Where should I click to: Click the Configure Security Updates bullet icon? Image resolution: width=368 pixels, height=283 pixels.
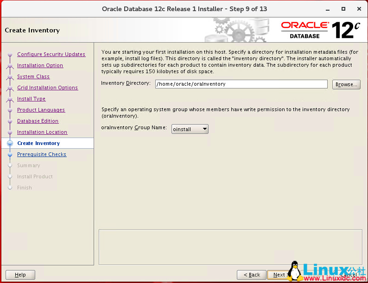click(10, 54)
